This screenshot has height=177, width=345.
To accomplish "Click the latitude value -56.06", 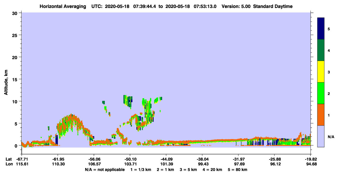I will point(94,159).
